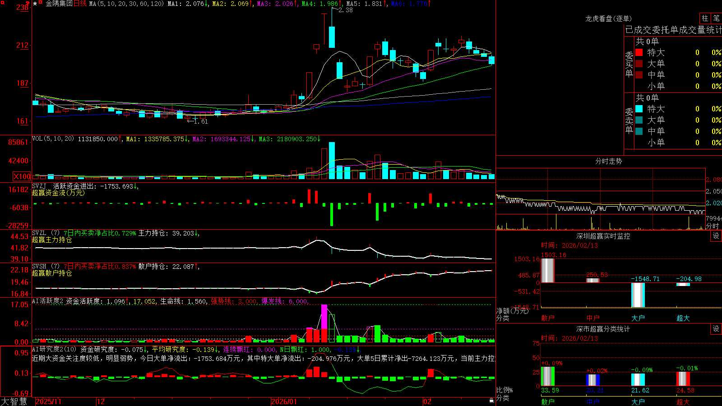Click the 日线 period label
The image size is (722, 406).
[80, 4]
